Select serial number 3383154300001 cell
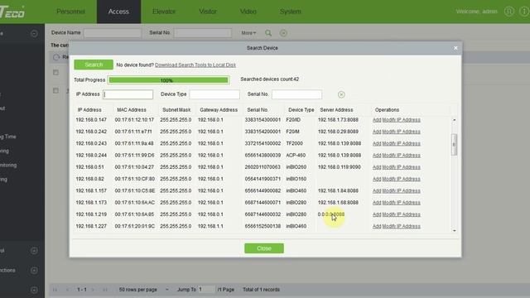This screenshot has height=298, width=530. (x=263, y=120)
